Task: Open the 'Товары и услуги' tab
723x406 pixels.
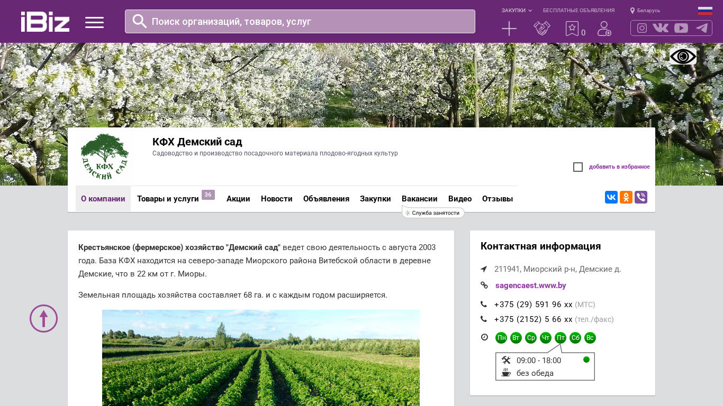Action: pyautogui.click(x=168, y=199)
